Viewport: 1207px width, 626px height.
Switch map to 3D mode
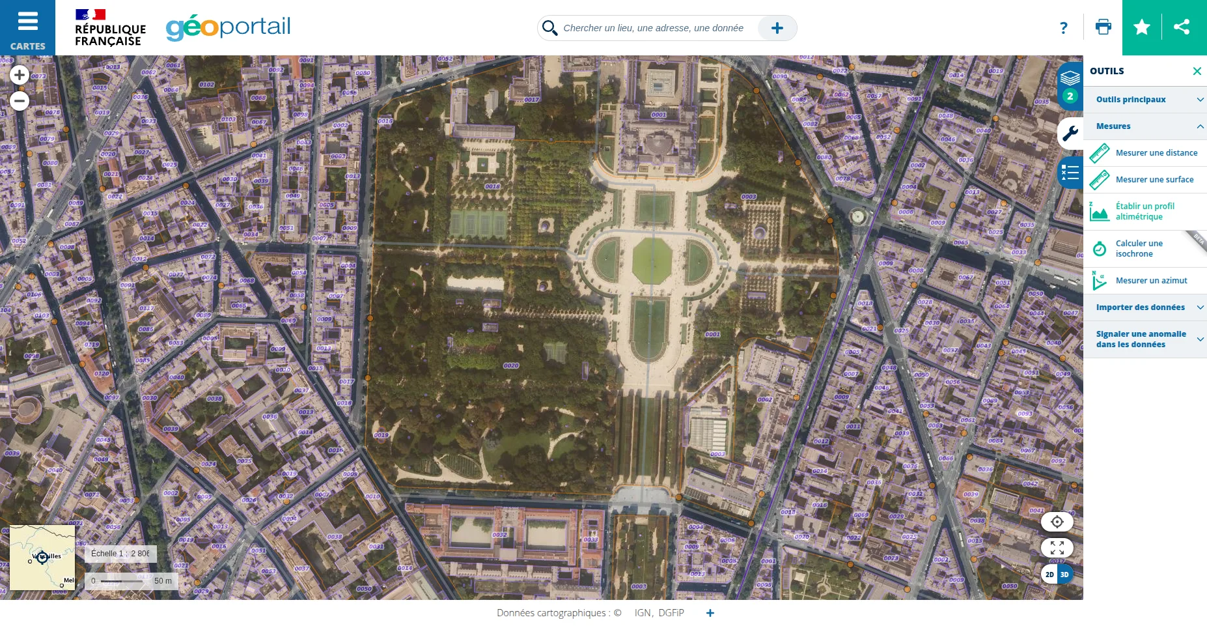pyautogui.click(x=1064, y=575)
